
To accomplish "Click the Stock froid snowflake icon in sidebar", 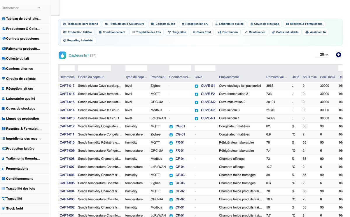I will (3, 209).
